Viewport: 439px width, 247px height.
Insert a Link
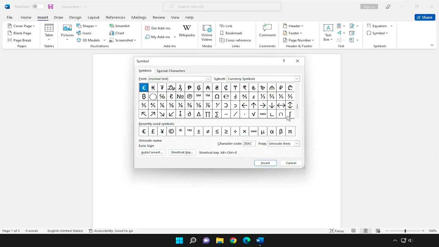(226, 26)
